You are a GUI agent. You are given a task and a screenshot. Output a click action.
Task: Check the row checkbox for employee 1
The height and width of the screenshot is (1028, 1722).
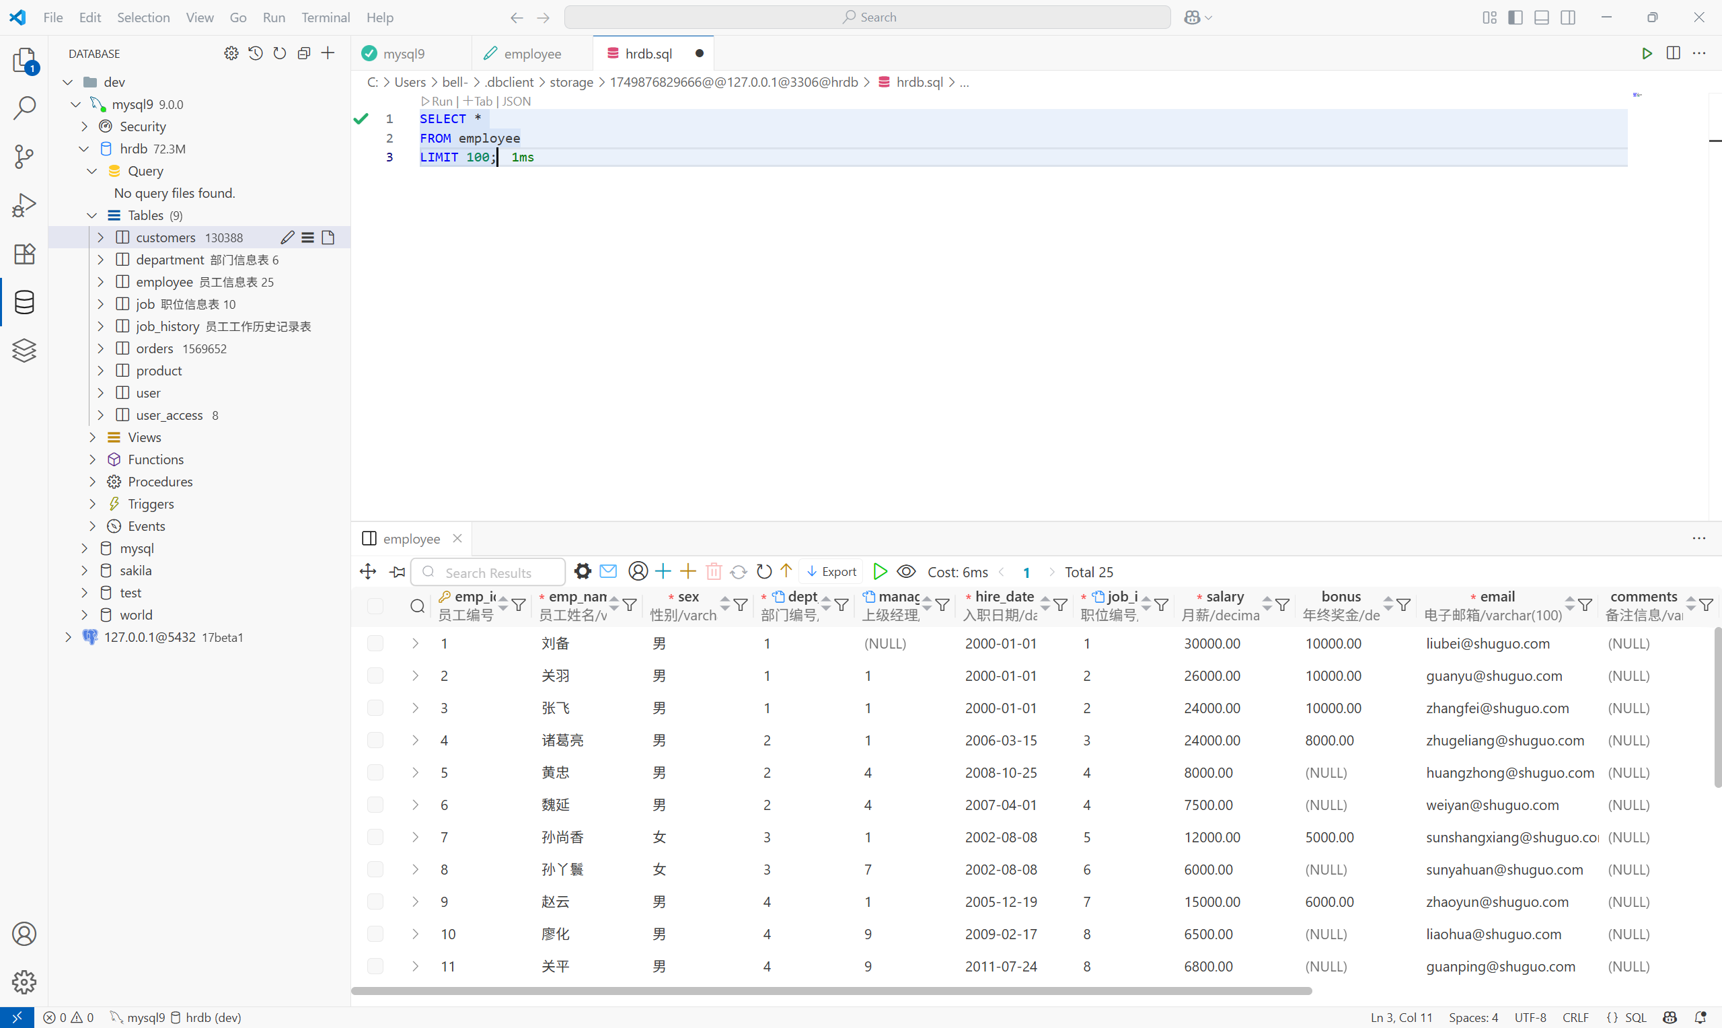[x=375, y=644]
